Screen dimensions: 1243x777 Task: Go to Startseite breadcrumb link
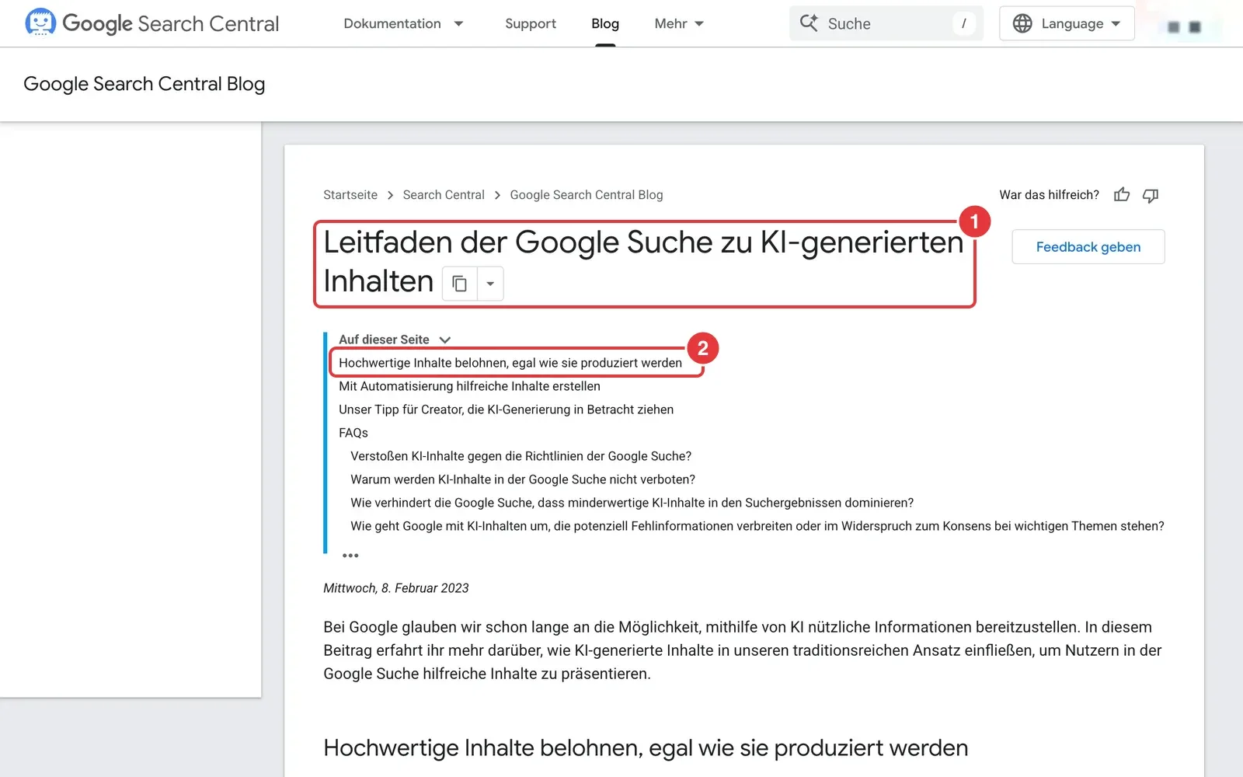(350, 195)
